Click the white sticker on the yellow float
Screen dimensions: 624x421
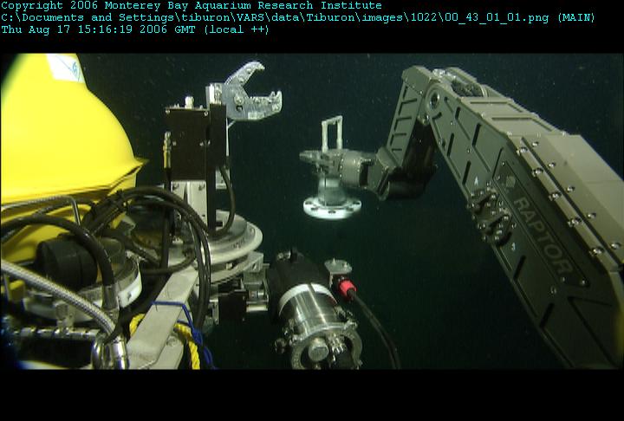pos(66,67)
